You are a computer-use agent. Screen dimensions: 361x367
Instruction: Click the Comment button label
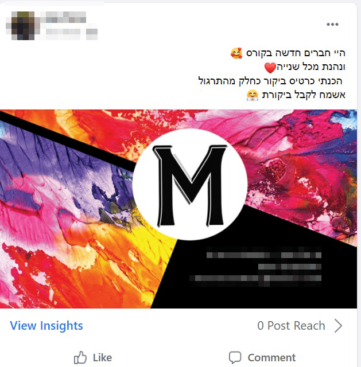pyautogui.click(x=271, y=358)
